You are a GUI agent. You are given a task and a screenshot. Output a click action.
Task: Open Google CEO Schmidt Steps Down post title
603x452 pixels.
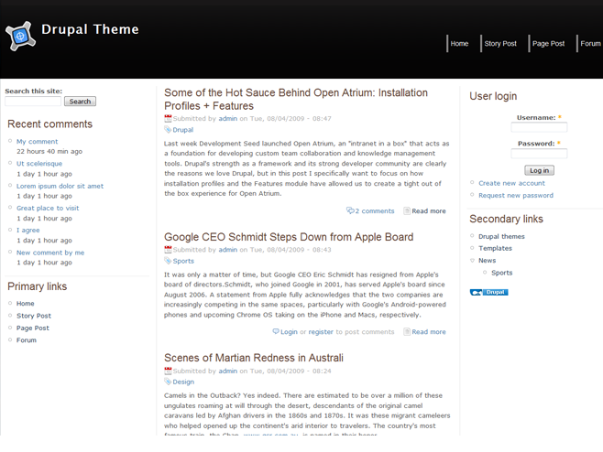[x=289, y=237]
